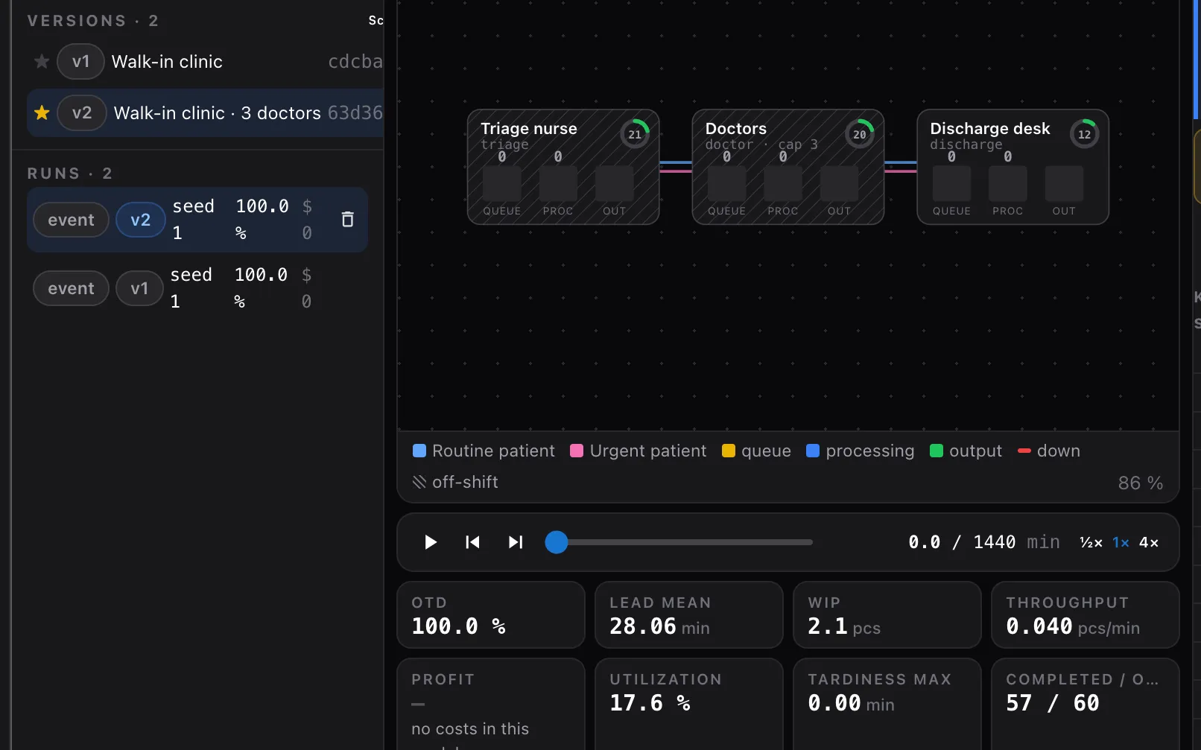Select the Triage nurse station node
The image size is (1201, 750).
pos(563,167)
